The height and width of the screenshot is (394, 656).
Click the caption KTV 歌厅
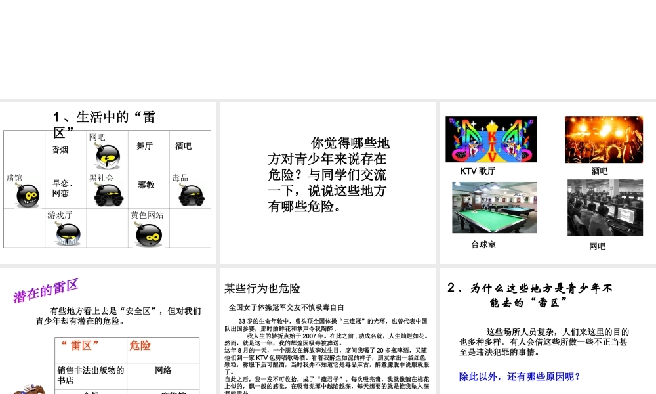click(x=478, y=171)
